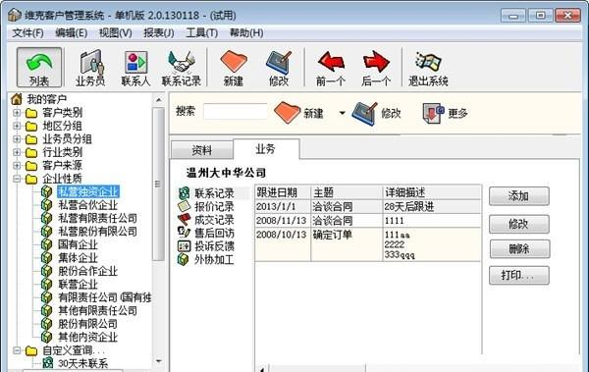
Task: Expand the 行业类别 tree node
Action: pos(17,152)
